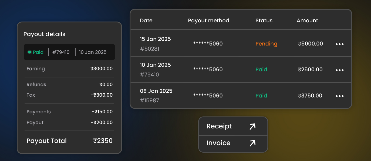Click payout ID #79410 in the table
This screenshot has height=161, width=371.
click(x=149, y=75)
